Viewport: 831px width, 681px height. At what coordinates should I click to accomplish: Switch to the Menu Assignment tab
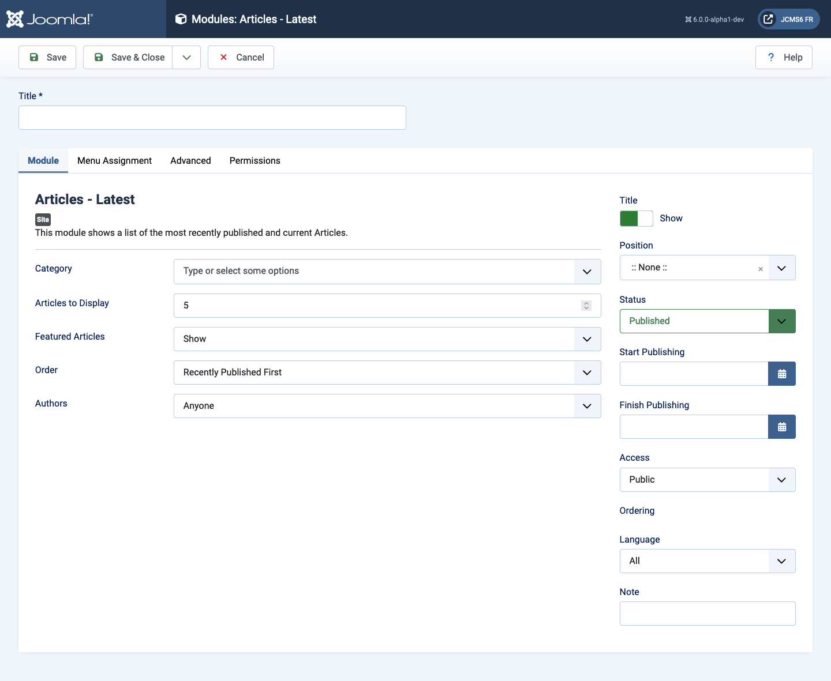click(114, 161)
